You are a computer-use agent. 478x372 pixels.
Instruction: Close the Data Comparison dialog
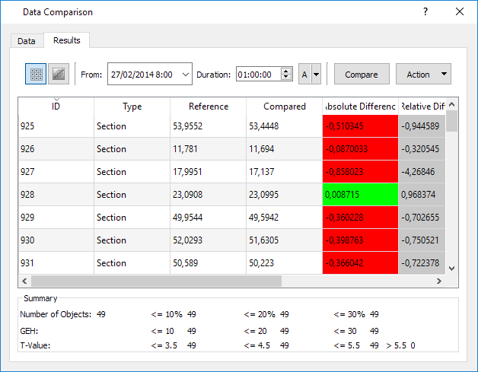tap(459, 12)
